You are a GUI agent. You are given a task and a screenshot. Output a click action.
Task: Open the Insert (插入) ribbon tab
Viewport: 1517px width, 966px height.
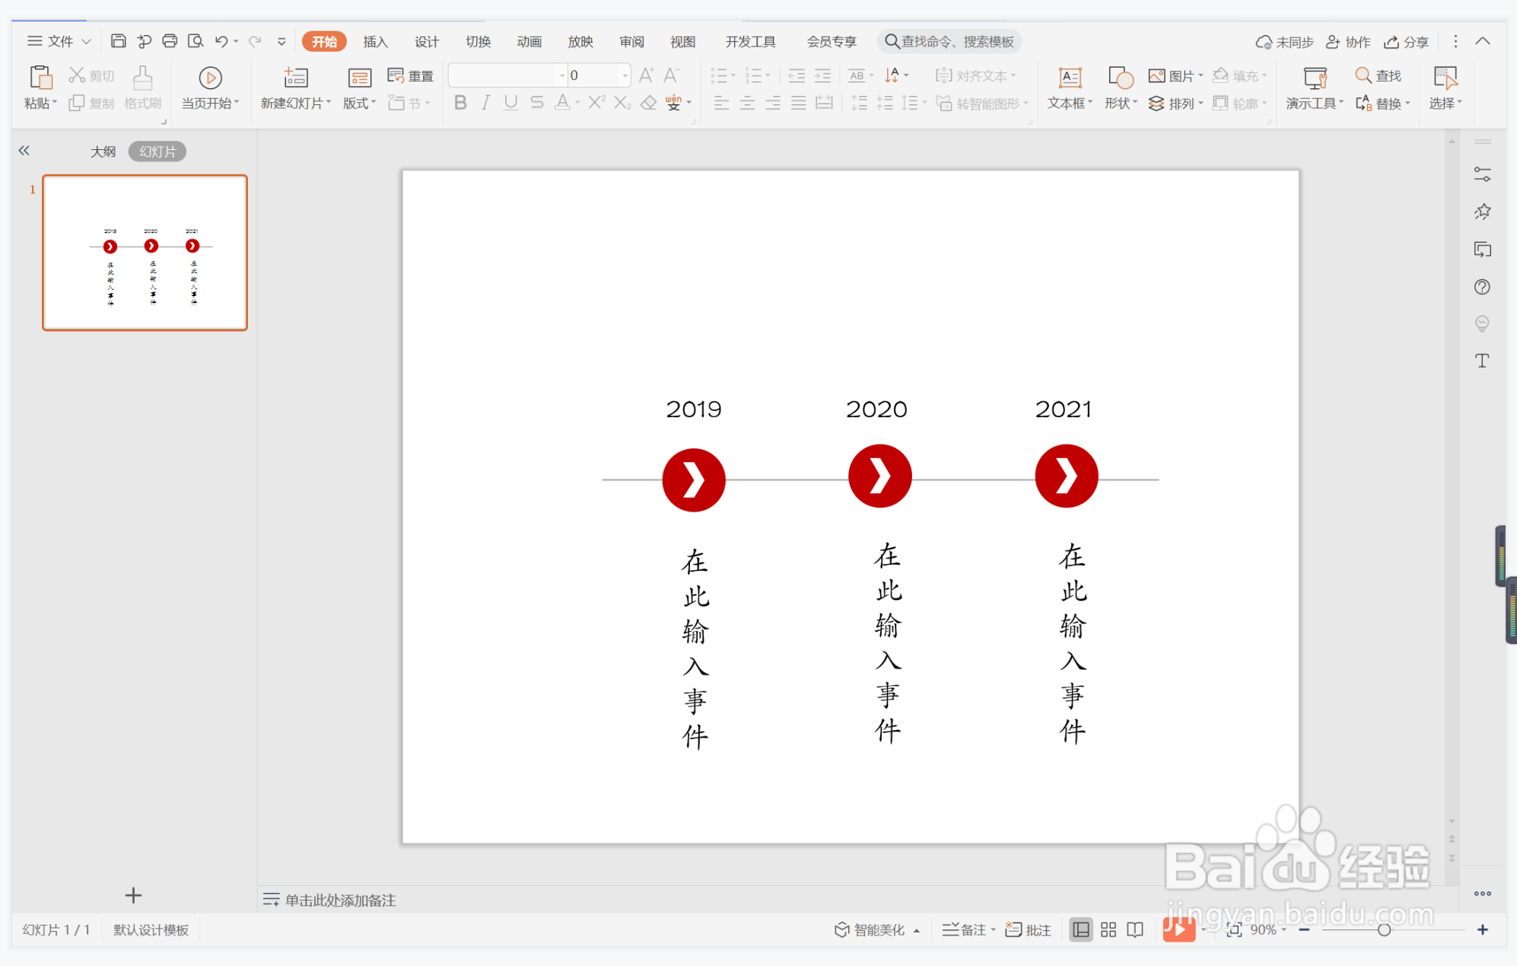tap(375, 42)
